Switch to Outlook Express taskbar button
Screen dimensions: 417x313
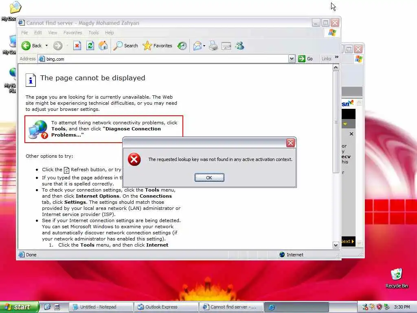[x=166, y=307]
